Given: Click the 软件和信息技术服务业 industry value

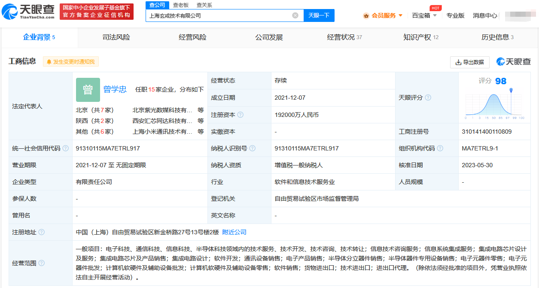Looking at the screenshot, I should pyautogui.click(x=305, y=182).
